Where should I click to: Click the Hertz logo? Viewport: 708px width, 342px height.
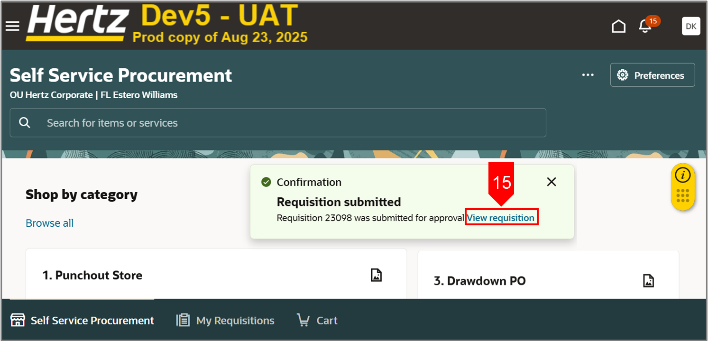pos(77,22)
